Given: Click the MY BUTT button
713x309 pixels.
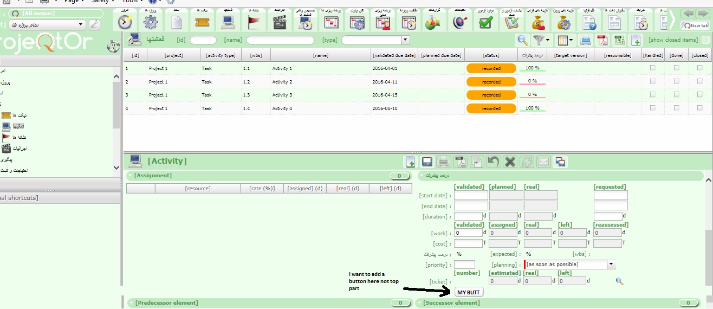Looking at the screenshot, I should (x=469, y=292).
